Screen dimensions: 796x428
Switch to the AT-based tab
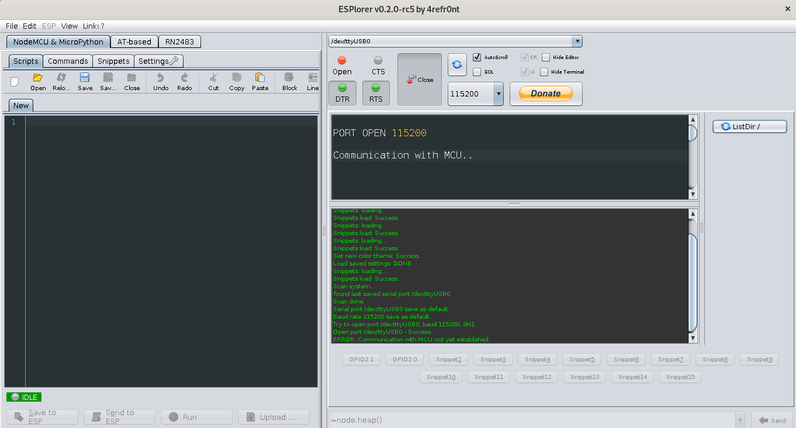click(134, 42)
